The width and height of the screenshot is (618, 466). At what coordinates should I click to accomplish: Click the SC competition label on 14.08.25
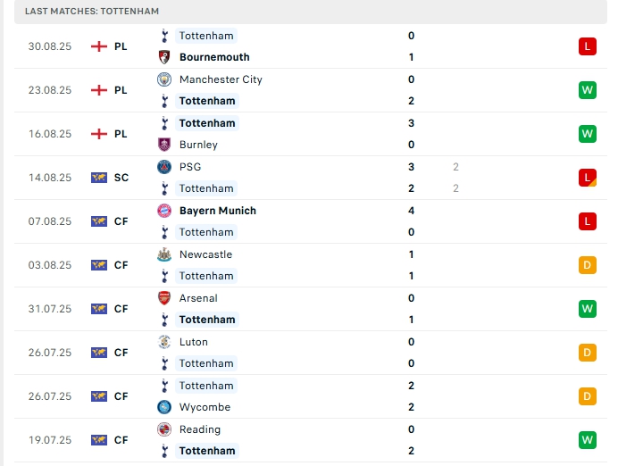click(x=121, y=178)
